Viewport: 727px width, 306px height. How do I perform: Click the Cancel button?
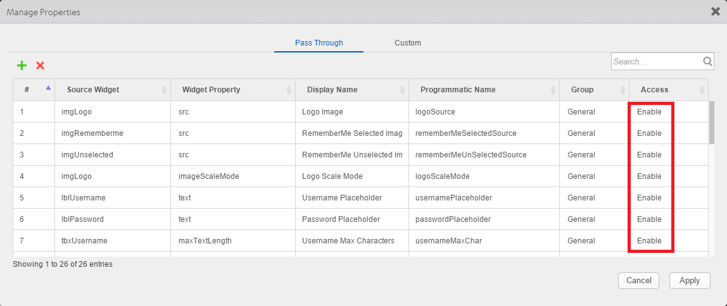[638, 281]
